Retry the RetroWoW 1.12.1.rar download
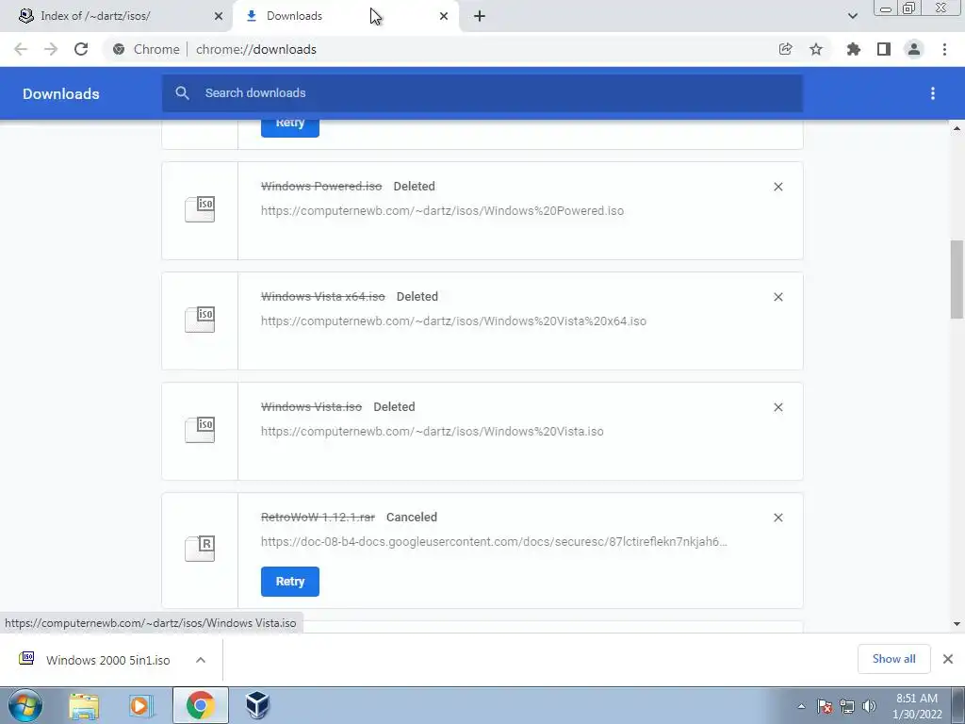Screen dimensions: 965x724 tap(290, 581)
